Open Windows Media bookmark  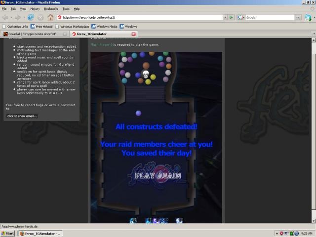coord(104,26)
